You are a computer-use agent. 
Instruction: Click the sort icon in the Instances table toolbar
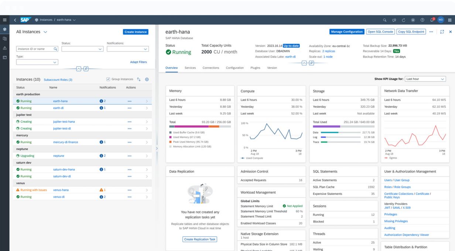[x=139, y=79]
